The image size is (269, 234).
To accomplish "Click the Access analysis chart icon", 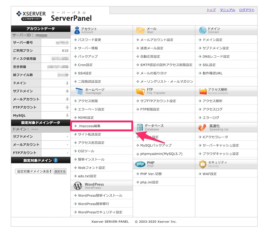I will click(203, 91).
